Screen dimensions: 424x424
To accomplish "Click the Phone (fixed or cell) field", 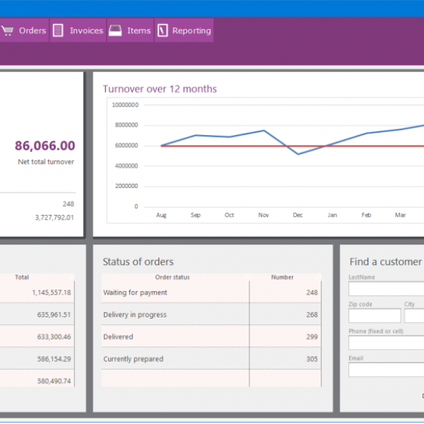I will [x=386, y=343].
